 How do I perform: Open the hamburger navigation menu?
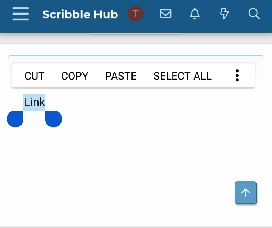tap(20, 14)
